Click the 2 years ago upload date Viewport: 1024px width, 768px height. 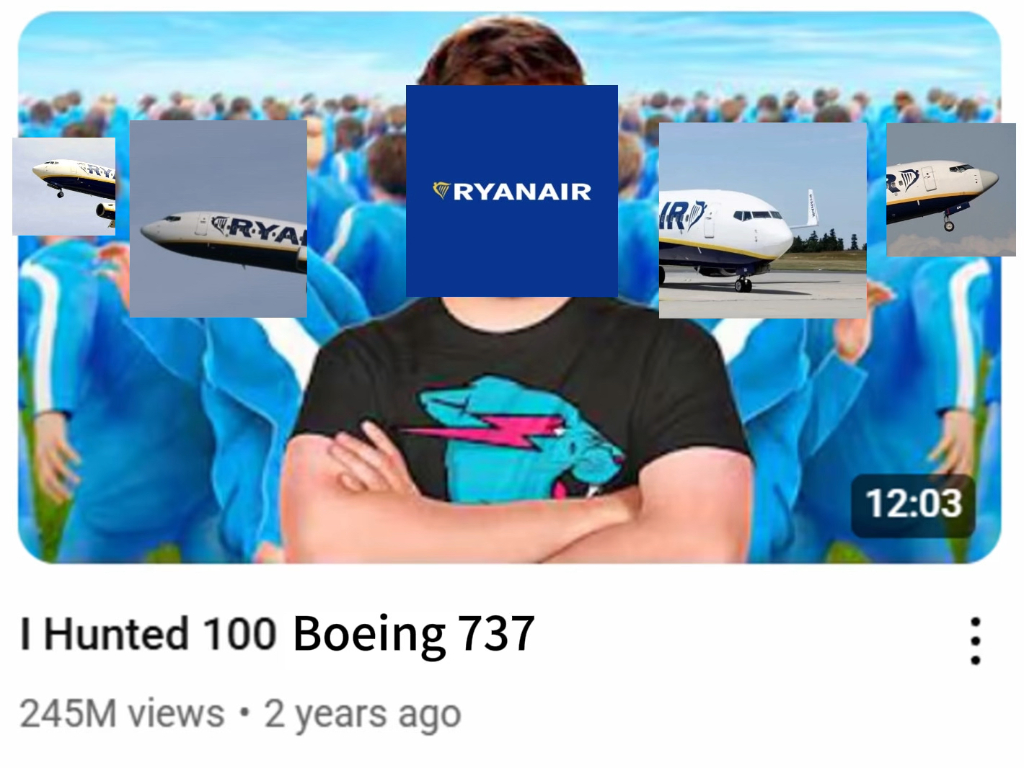(362, 715)
